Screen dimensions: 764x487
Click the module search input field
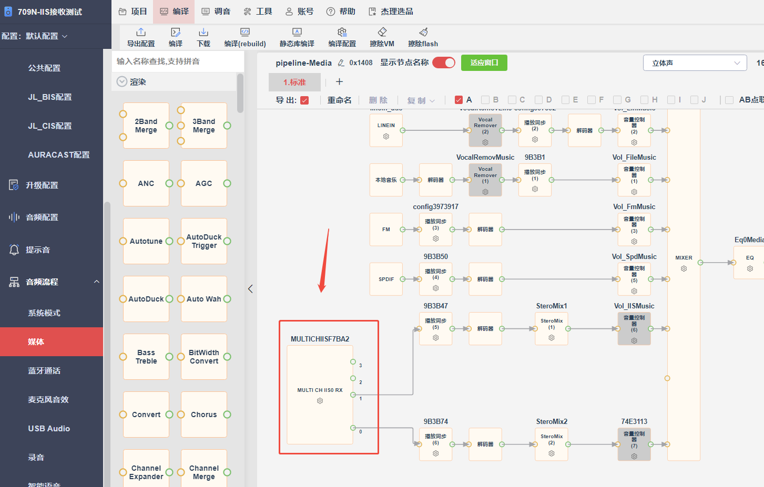(x=178, y=61)
